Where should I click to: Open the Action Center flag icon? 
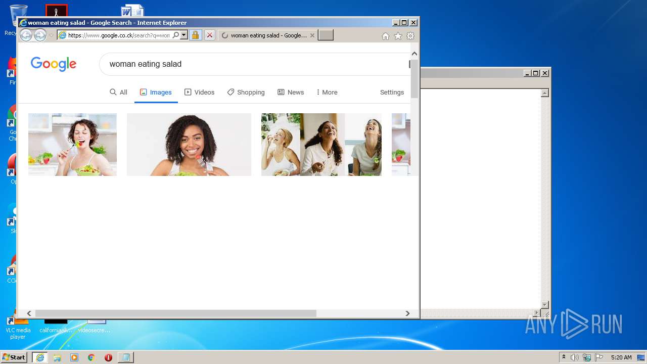tap(599, 357)
